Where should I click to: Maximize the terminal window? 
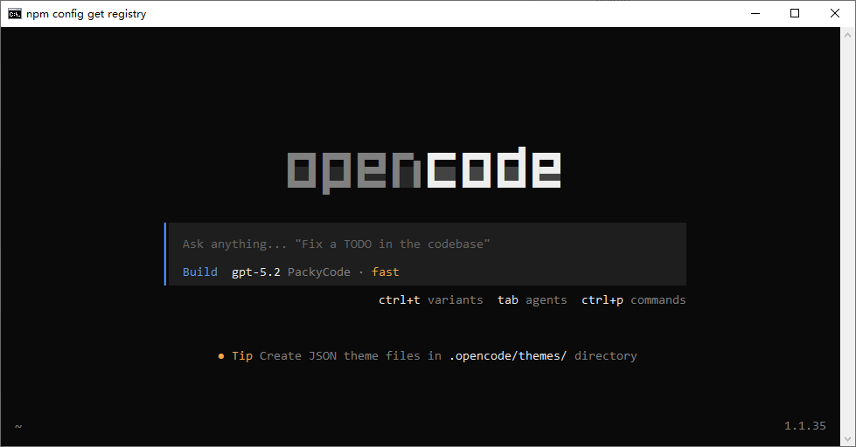tap(794, 13)
